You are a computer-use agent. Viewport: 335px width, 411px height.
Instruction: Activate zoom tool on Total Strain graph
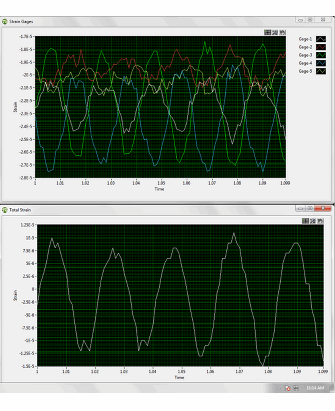pyautogui.click(x=313, y=220)
